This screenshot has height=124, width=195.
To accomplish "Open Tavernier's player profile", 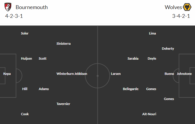I will pos(63,104).
